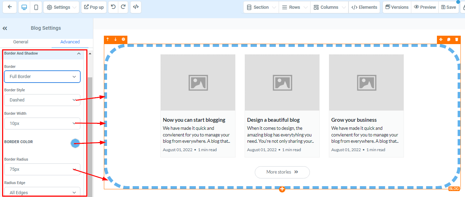Add new element with orange plus
Screen dimensions: 465x197
tap(282, 189)
